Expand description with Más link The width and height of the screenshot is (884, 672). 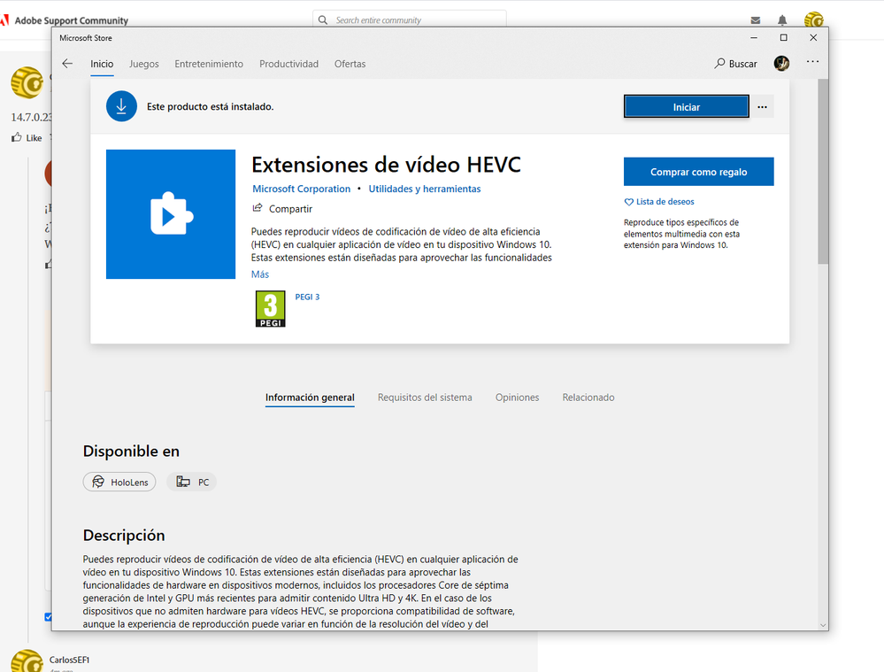click(260, 274)
